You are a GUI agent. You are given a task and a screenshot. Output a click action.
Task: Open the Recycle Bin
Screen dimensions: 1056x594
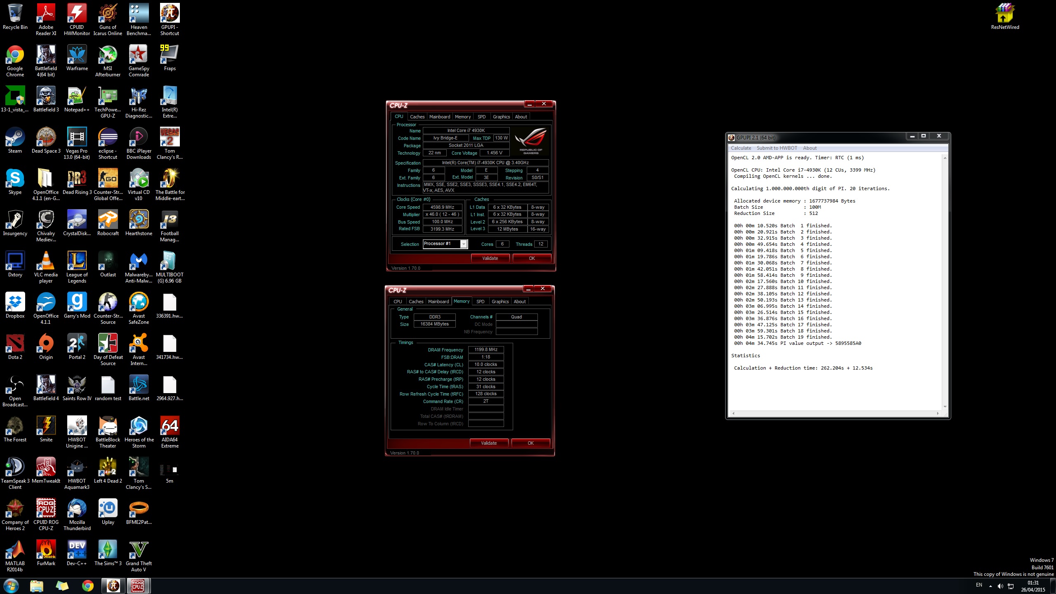15,16
